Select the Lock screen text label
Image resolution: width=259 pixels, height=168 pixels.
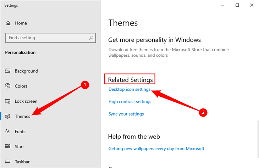point(26,101)
